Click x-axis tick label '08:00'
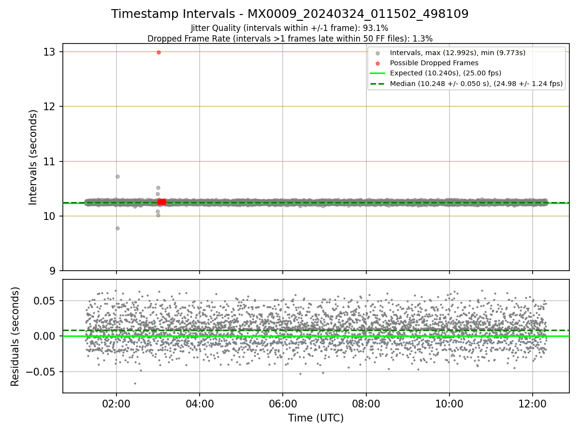This screenshot has width=580, height=435. click(366, 403)
